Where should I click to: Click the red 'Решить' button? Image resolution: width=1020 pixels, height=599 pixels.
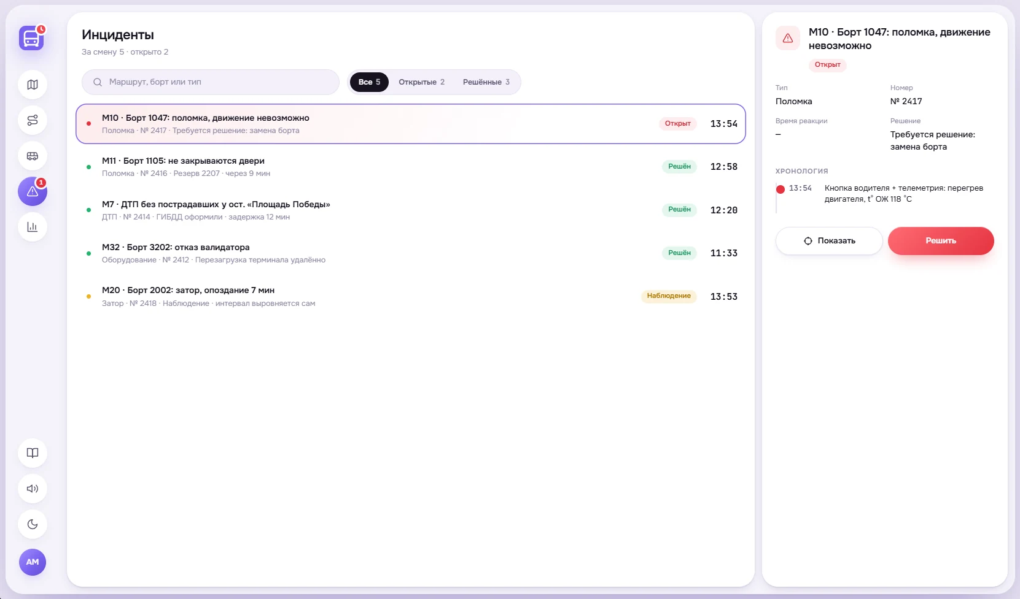[x=941, y=241]
